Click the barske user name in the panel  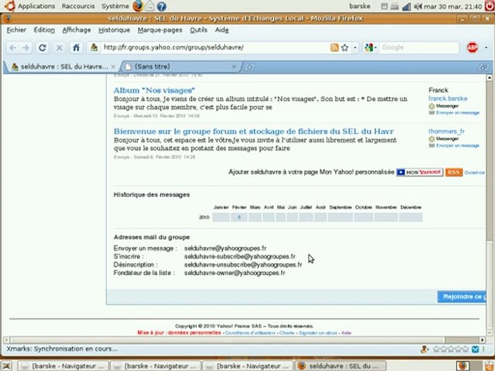click(359, 6)
